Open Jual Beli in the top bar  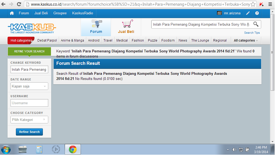pyautogui.click(x=41, y=13)
